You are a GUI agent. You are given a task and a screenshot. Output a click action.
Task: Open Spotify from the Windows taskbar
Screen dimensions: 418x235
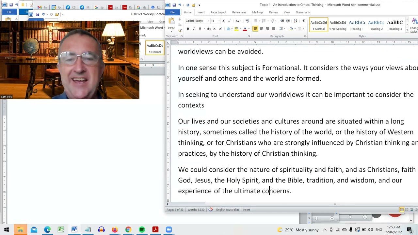pyautogui.click(x=142, y=230)
